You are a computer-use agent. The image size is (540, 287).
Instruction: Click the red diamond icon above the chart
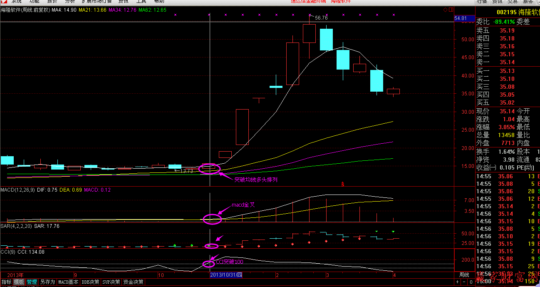tap(446, 10)
